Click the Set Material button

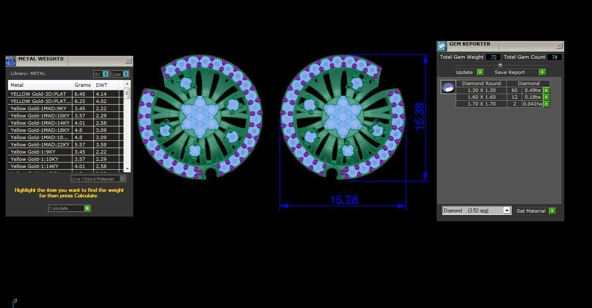point(531,211)
